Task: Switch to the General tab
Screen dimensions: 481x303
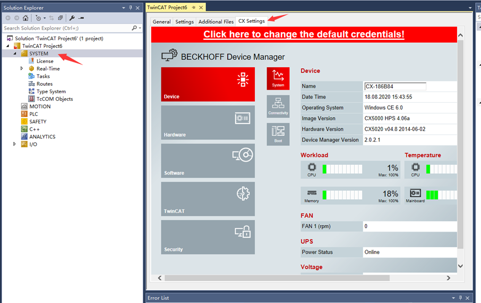Action: (x=162, y=22)
